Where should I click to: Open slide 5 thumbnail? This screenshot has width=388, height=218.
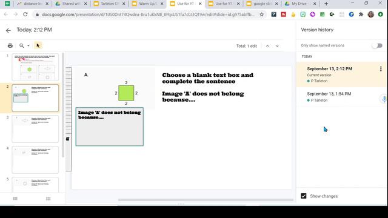point(35,185)
